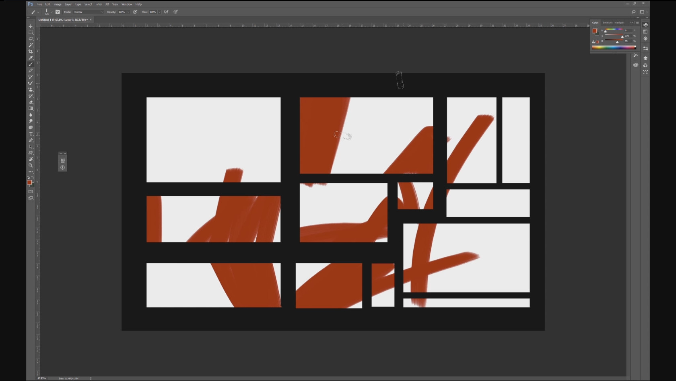Select the Crop tool
Image resolution: width=676 pixels, height=381 pixels.
(30, 51)
